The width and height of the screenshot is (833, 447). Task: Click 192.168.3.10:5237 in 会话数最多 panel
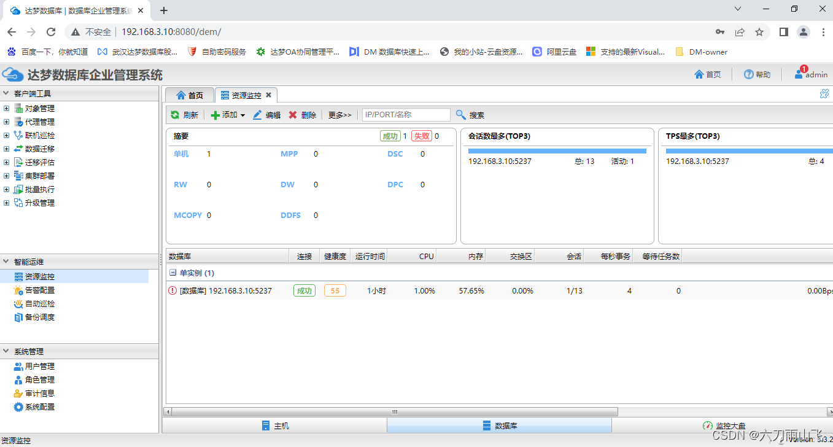coord(500,161)
